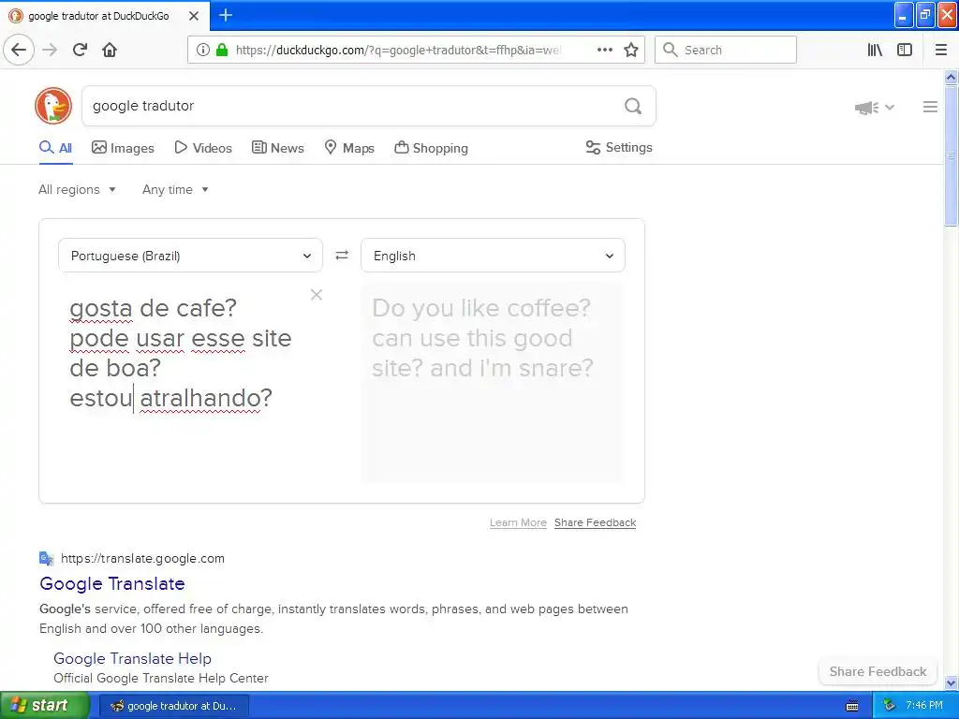This screenshot has width=959, height=719.
Task: Restore down the Firefox window
Action: tap(925, 15)
